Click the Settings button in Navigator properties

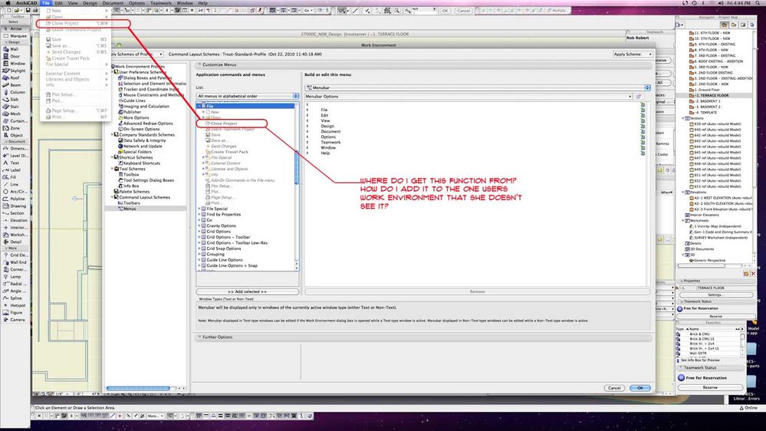pyautogui.click(x=715, y=294)
